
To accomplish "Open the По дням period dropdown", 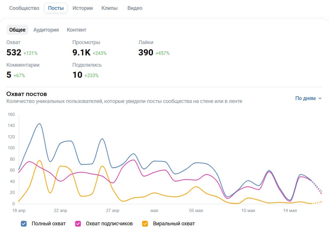I will tap(308, 98).
